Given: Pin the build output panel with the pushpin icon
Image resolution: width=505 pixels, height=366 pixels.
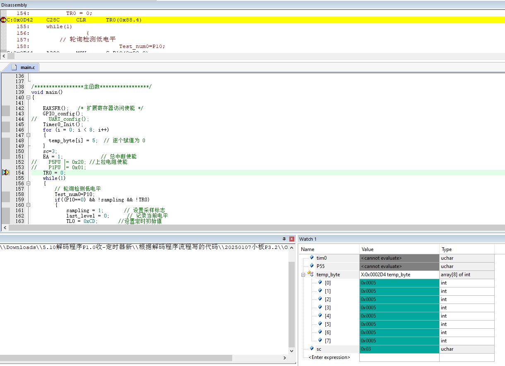Looking at the screenshot, I should click(284, 239).
